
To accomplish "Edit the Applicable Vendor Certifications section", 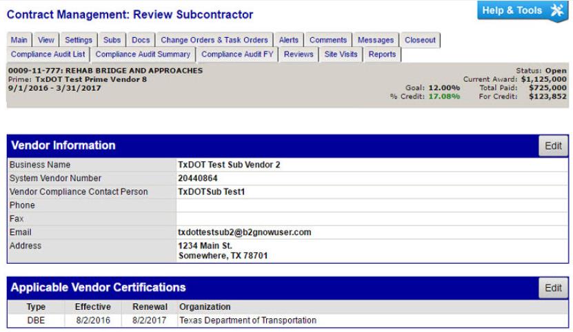I will (554, 288).
